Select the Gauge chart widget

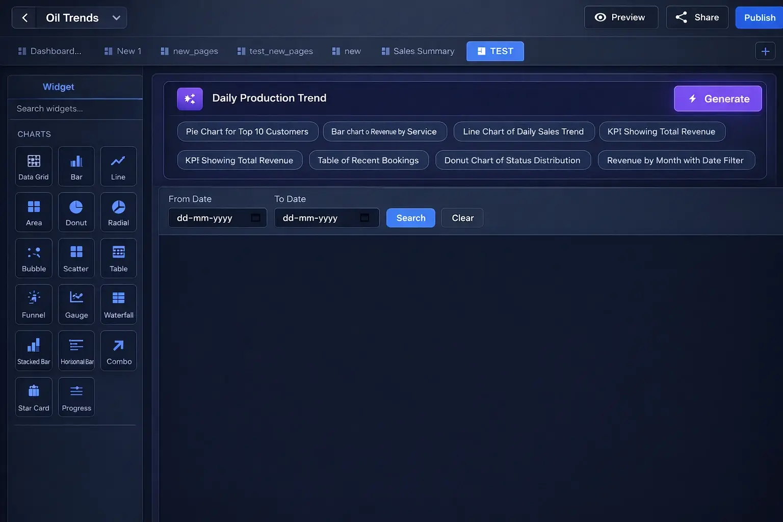pyautogui.click(x=76, y=304)
